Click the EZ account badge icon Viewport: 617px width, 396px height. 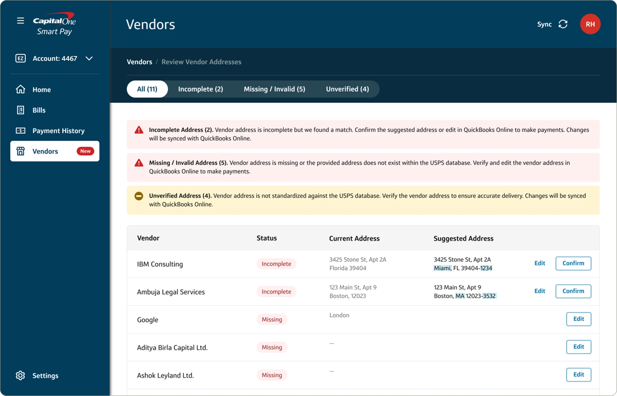pyautogui.click(x=21, y=58)
